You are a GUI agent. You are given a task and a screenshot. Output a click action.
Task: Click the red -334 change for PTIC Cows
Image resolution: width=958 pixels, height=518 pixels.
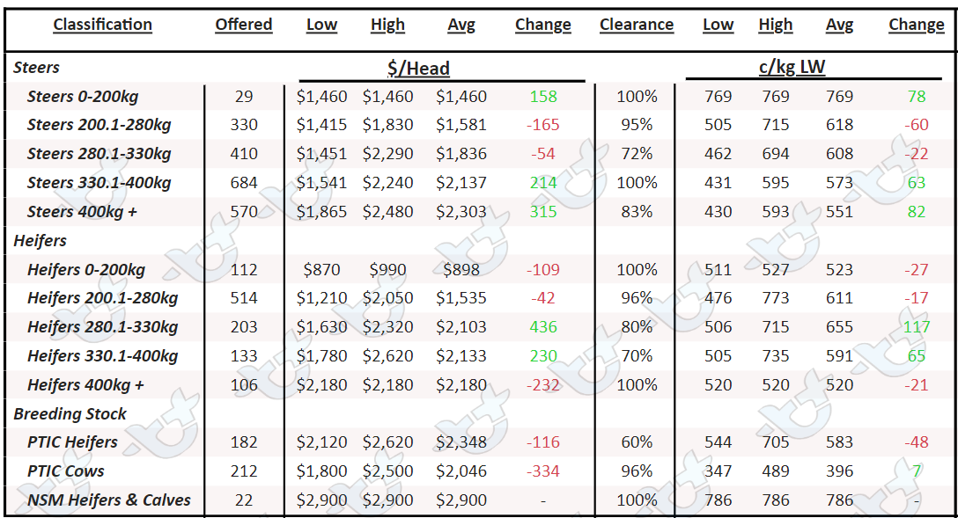(543, 471)
